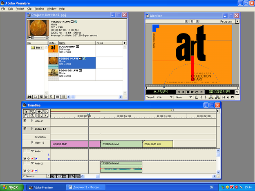Toggle eye visibility for Video 1A track

[25, 128]
